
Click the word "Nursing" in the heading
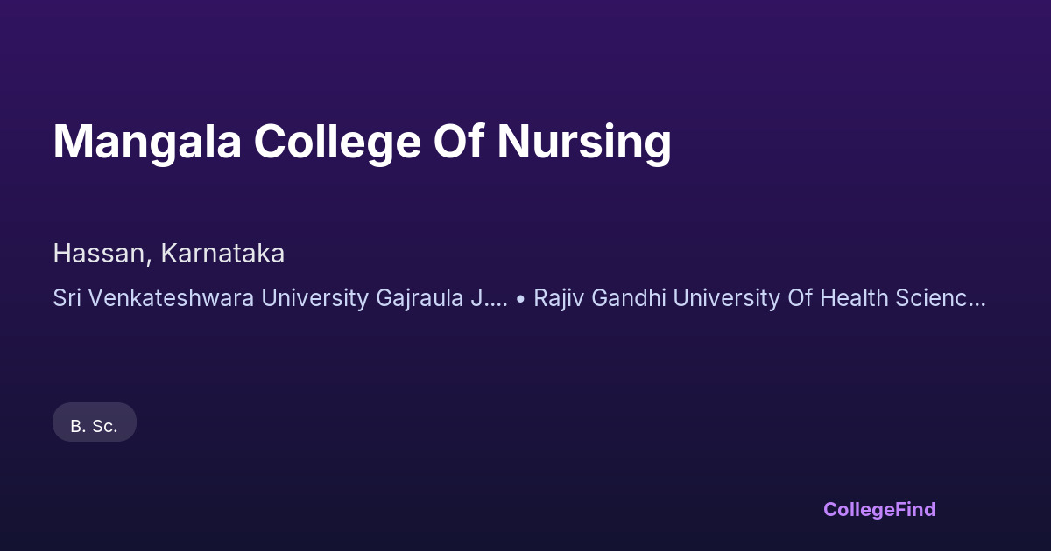[x=584, y=142]
